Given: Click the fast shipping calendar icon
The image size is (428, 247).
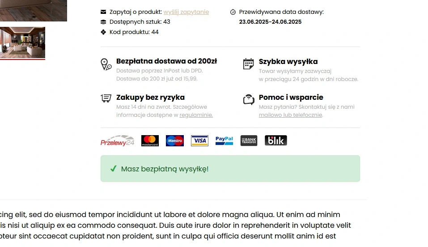Looking at the screenshot, I should (248, 64).
